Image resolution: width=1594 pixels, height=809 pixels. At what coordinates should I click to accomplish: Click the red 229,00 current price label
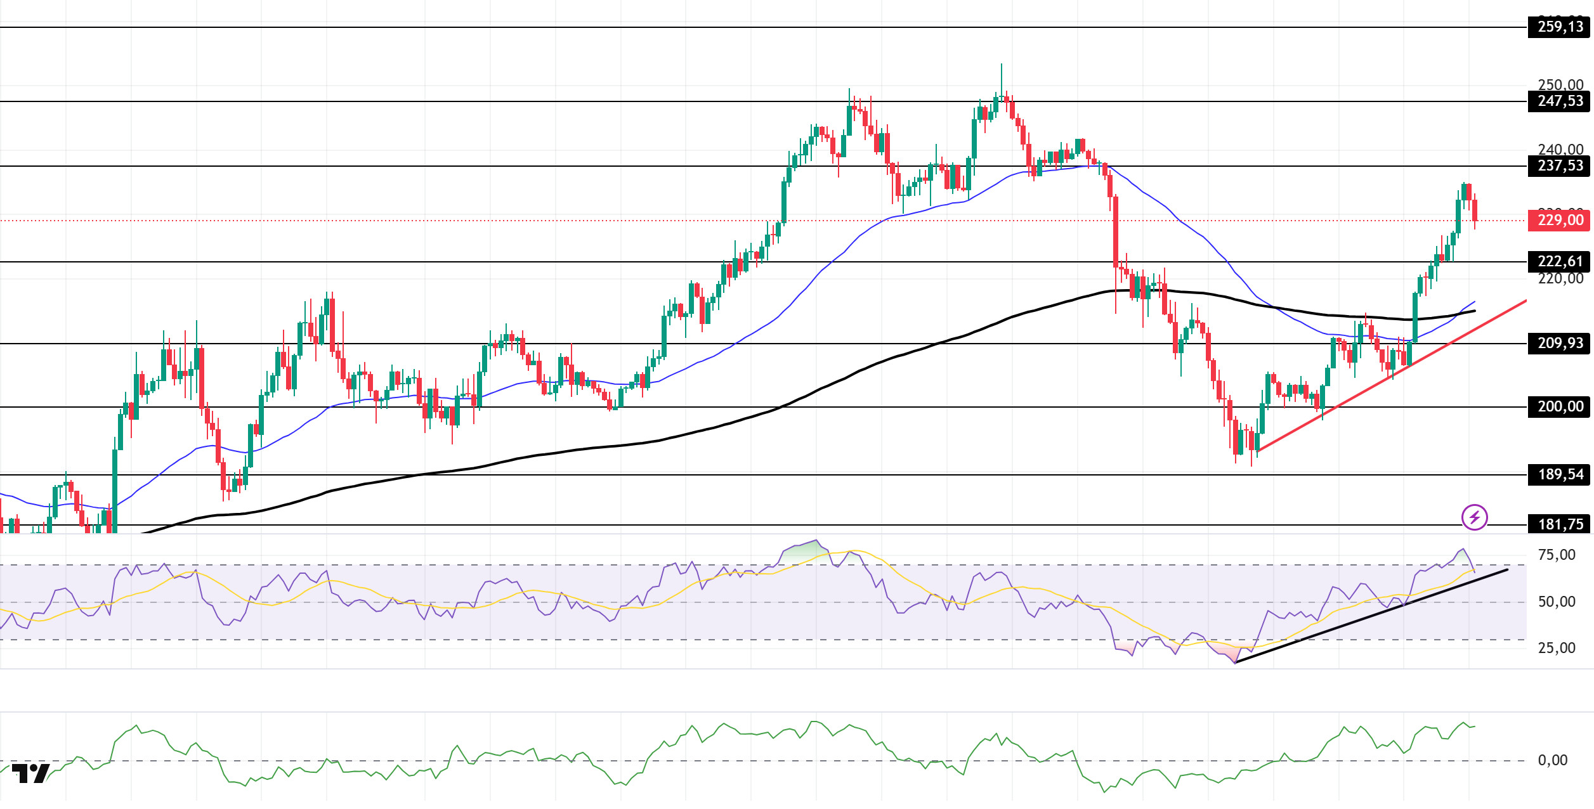(x=1560, y=221)
